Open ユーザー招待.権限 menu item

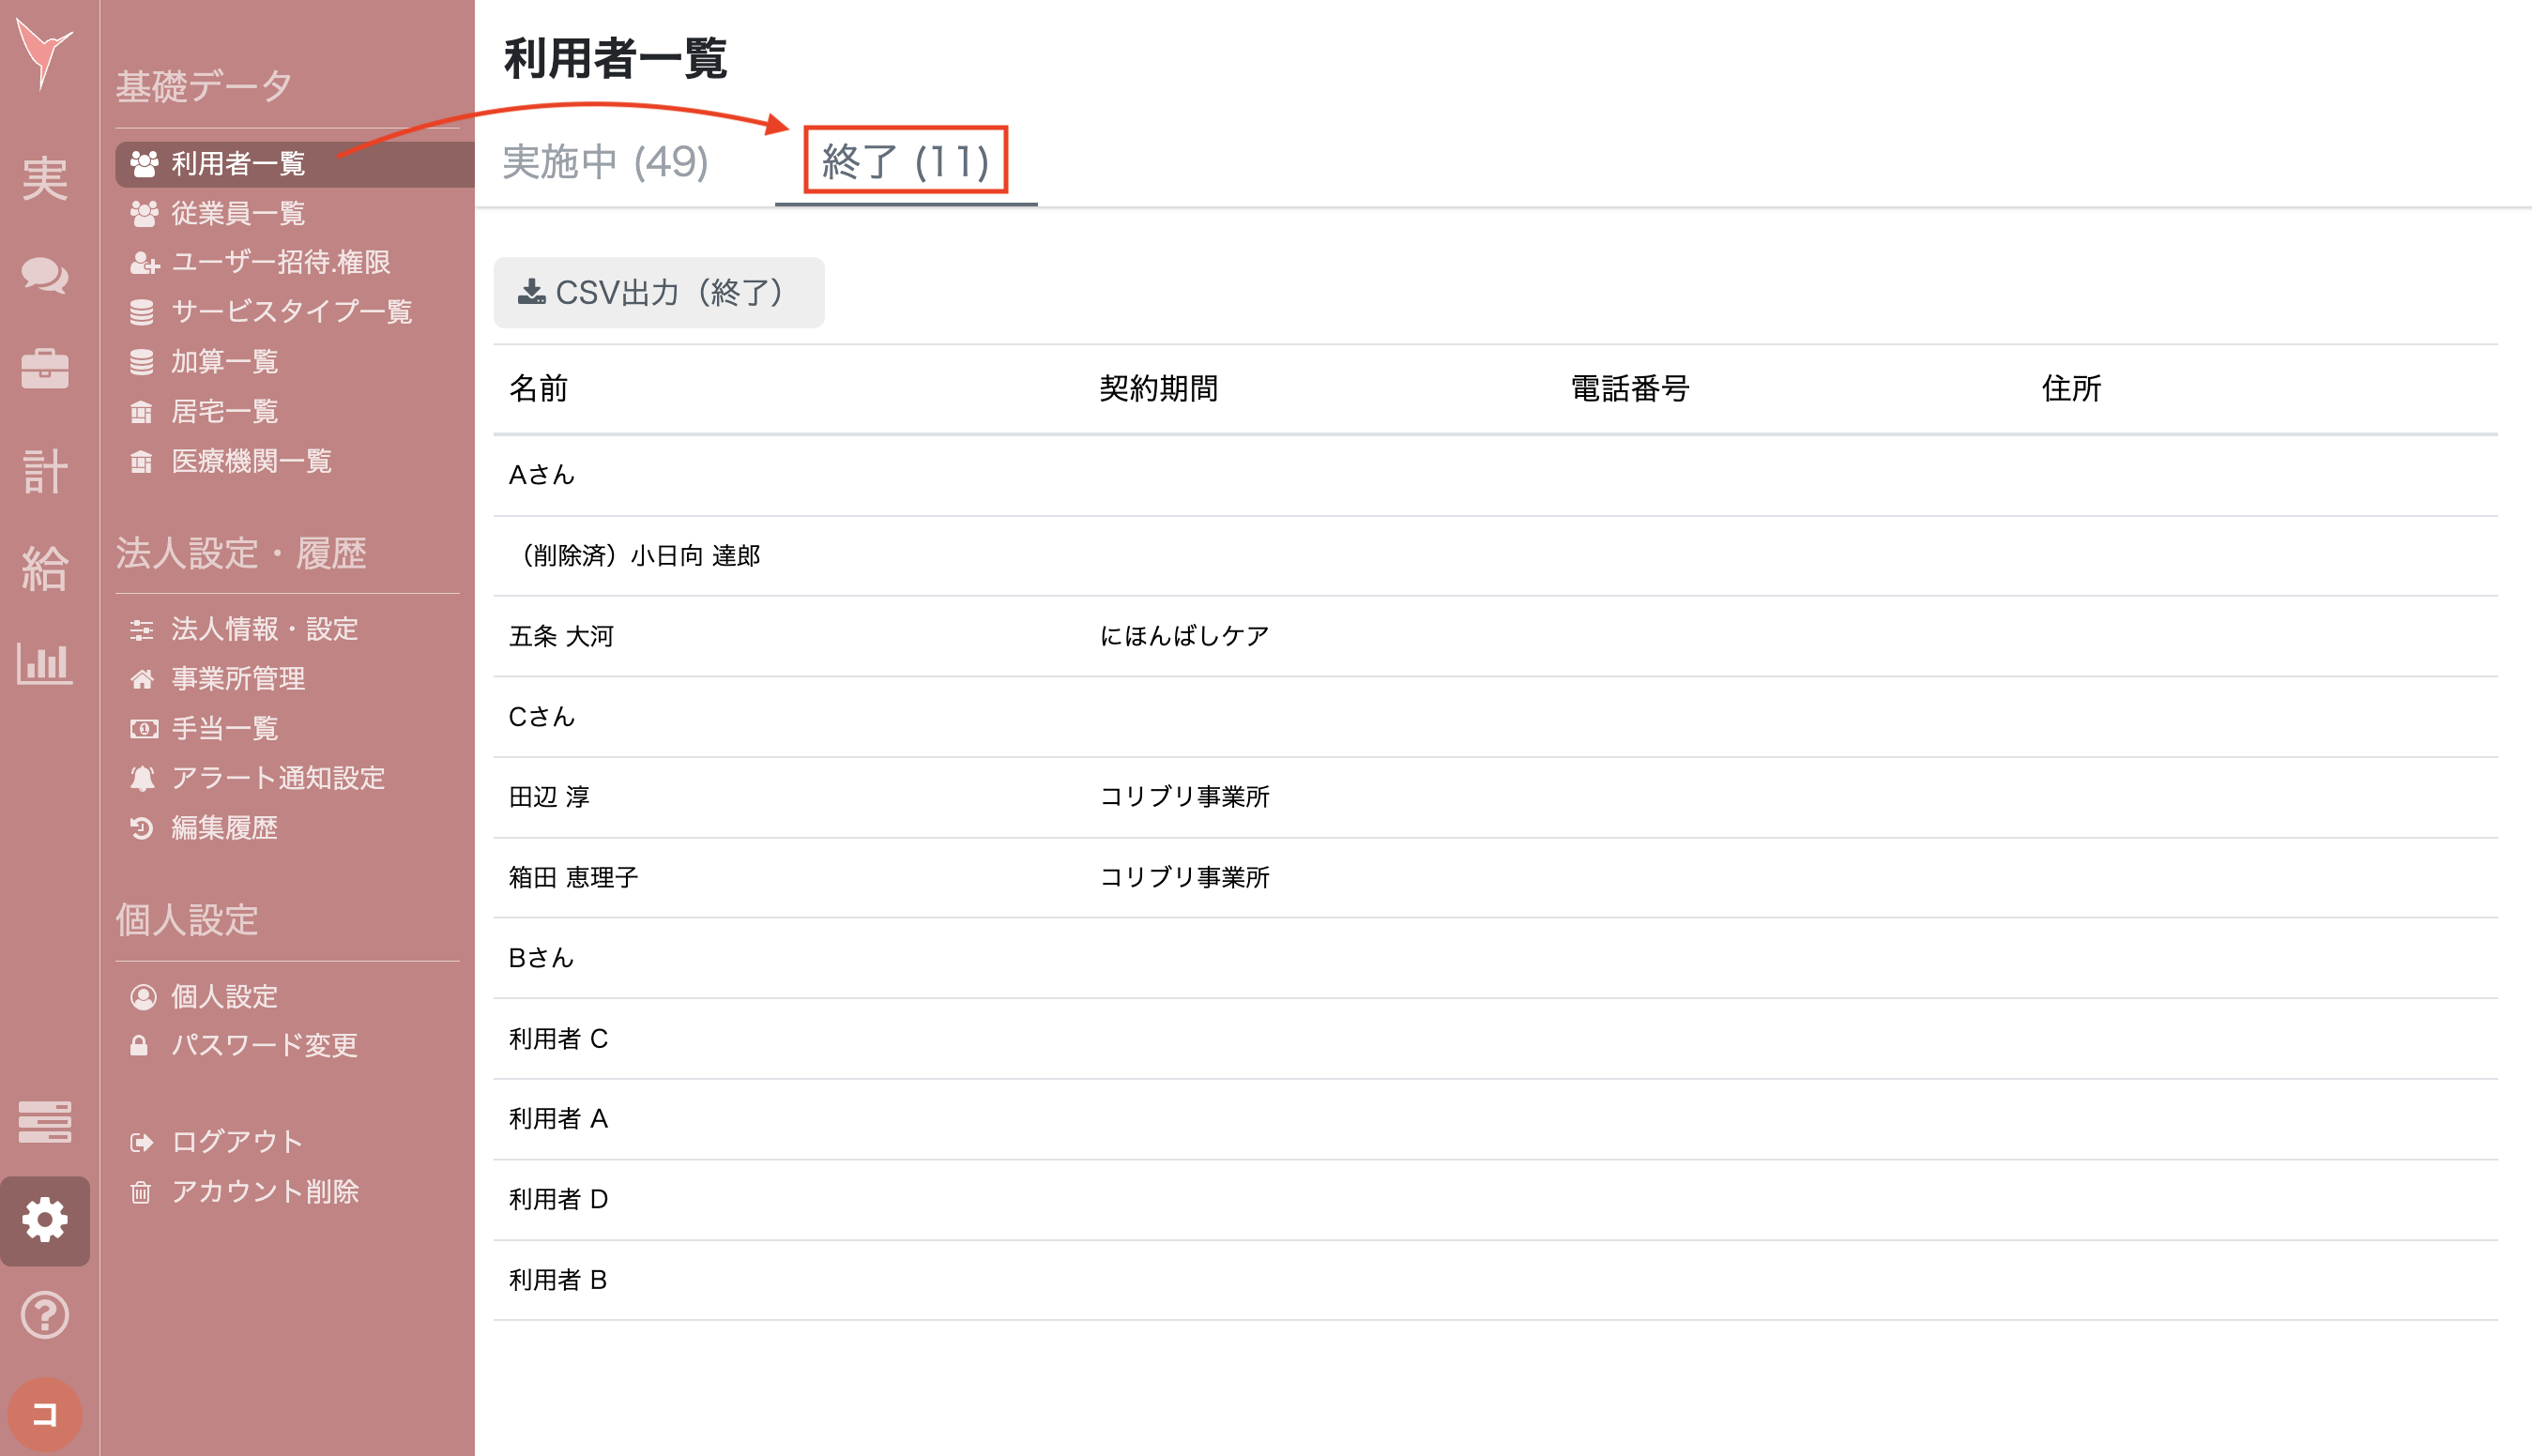(280, 262)
